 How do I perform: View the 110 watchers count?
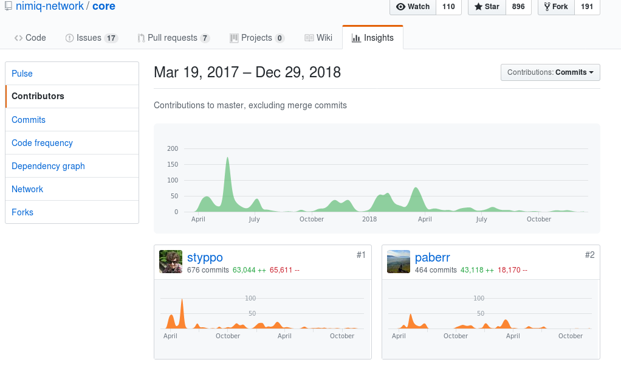click(x=448, y=7)
